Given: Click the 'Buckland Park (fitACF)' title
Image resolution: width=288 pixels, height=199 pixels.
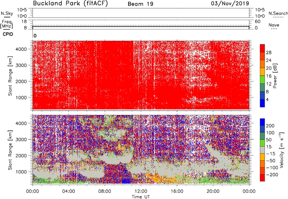Looking at the screenshot, I should (70, 3).
